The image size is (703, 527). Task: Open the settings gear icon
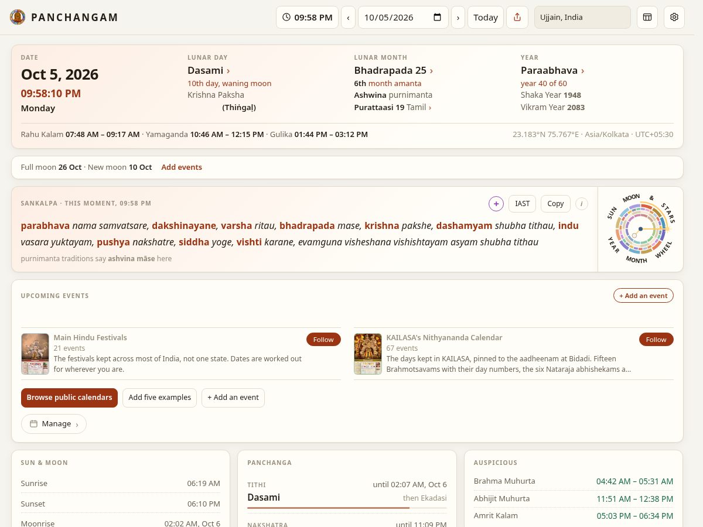pyautogui.click(x=674, y=17)
